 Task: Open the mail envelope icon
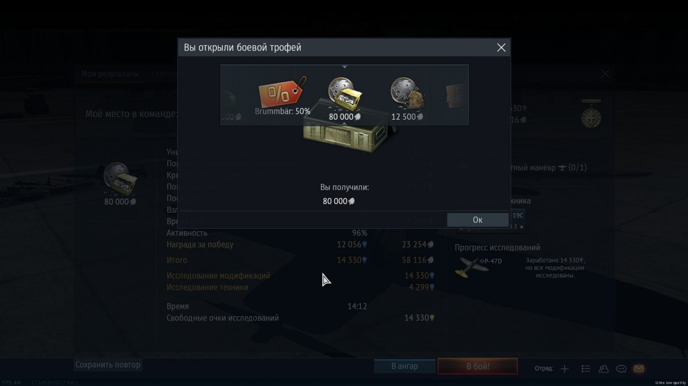[639, 369]
